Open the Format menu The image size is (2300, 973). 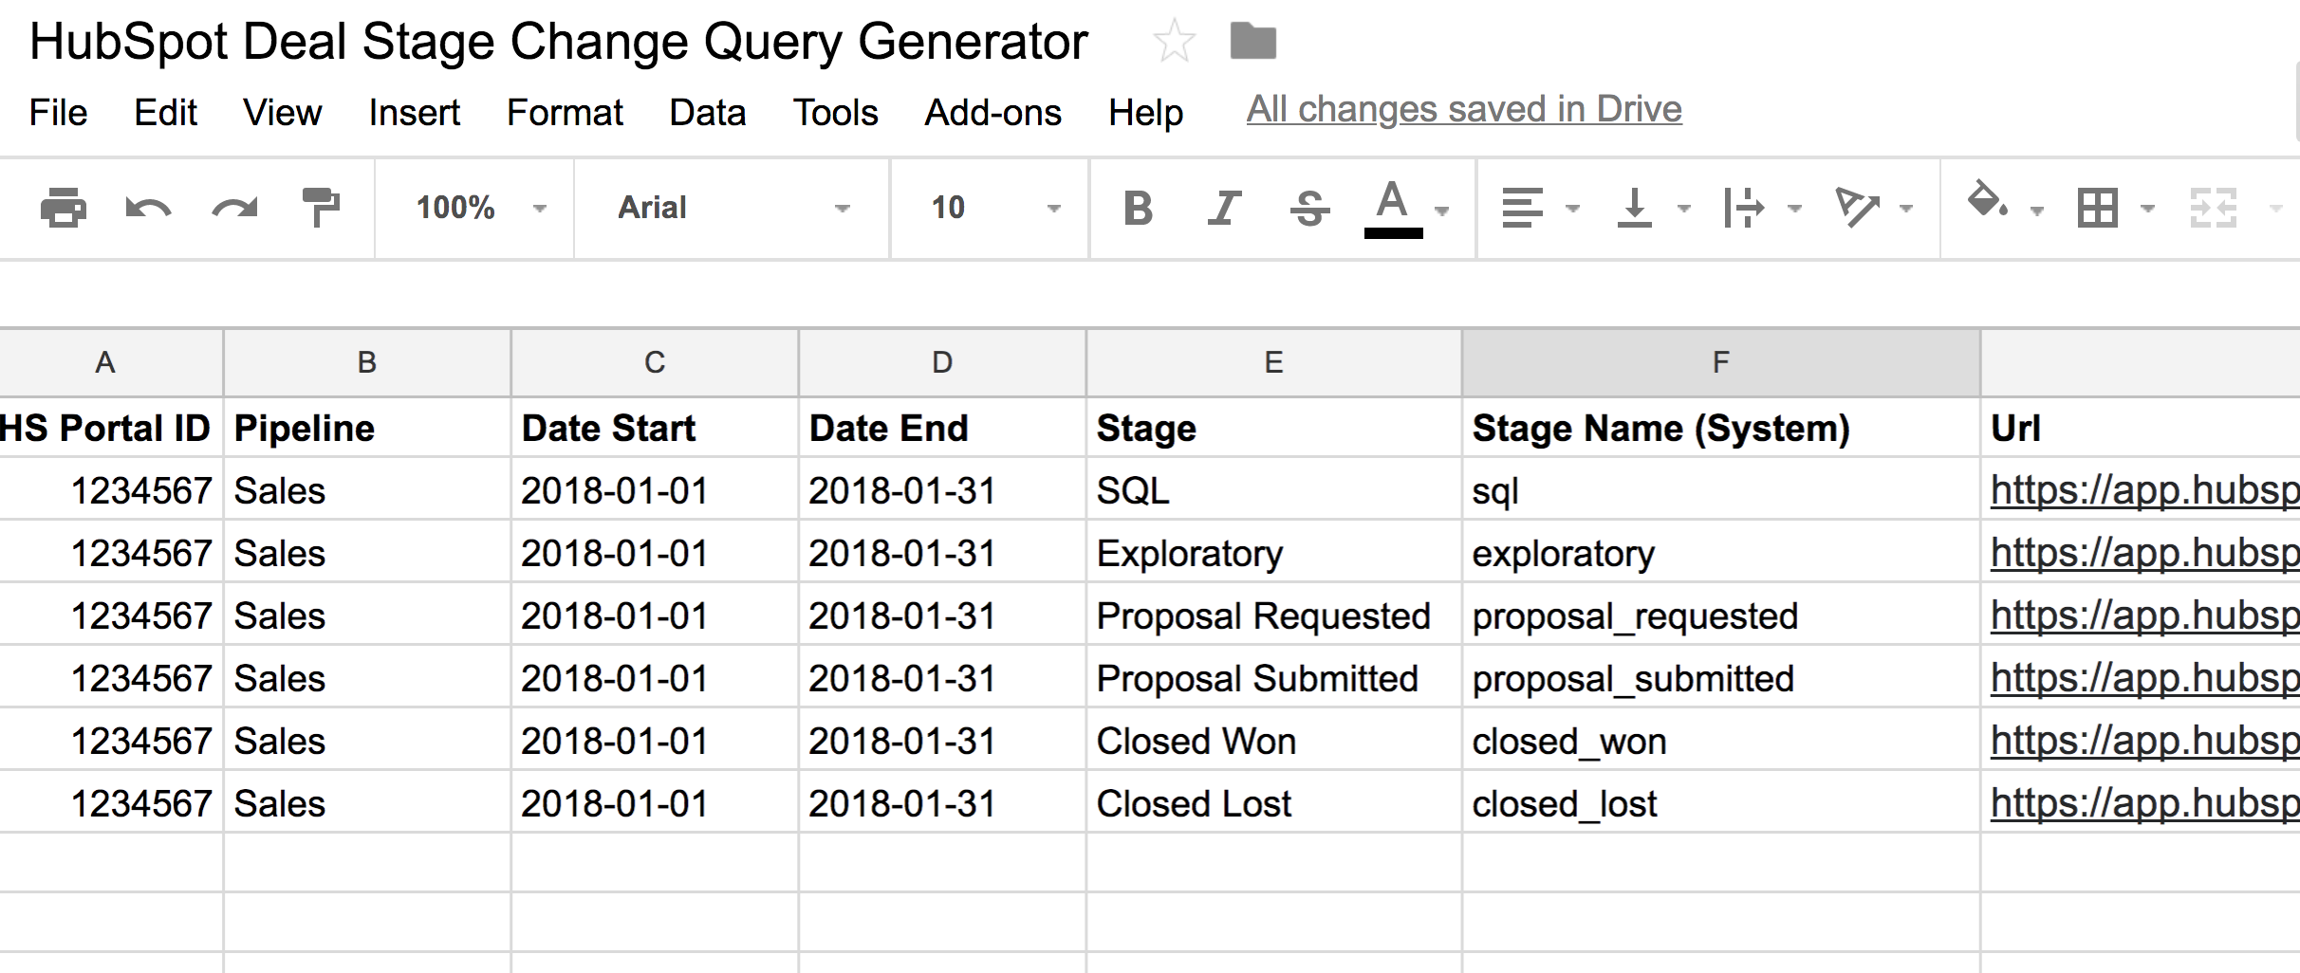(x=565, y=113)
